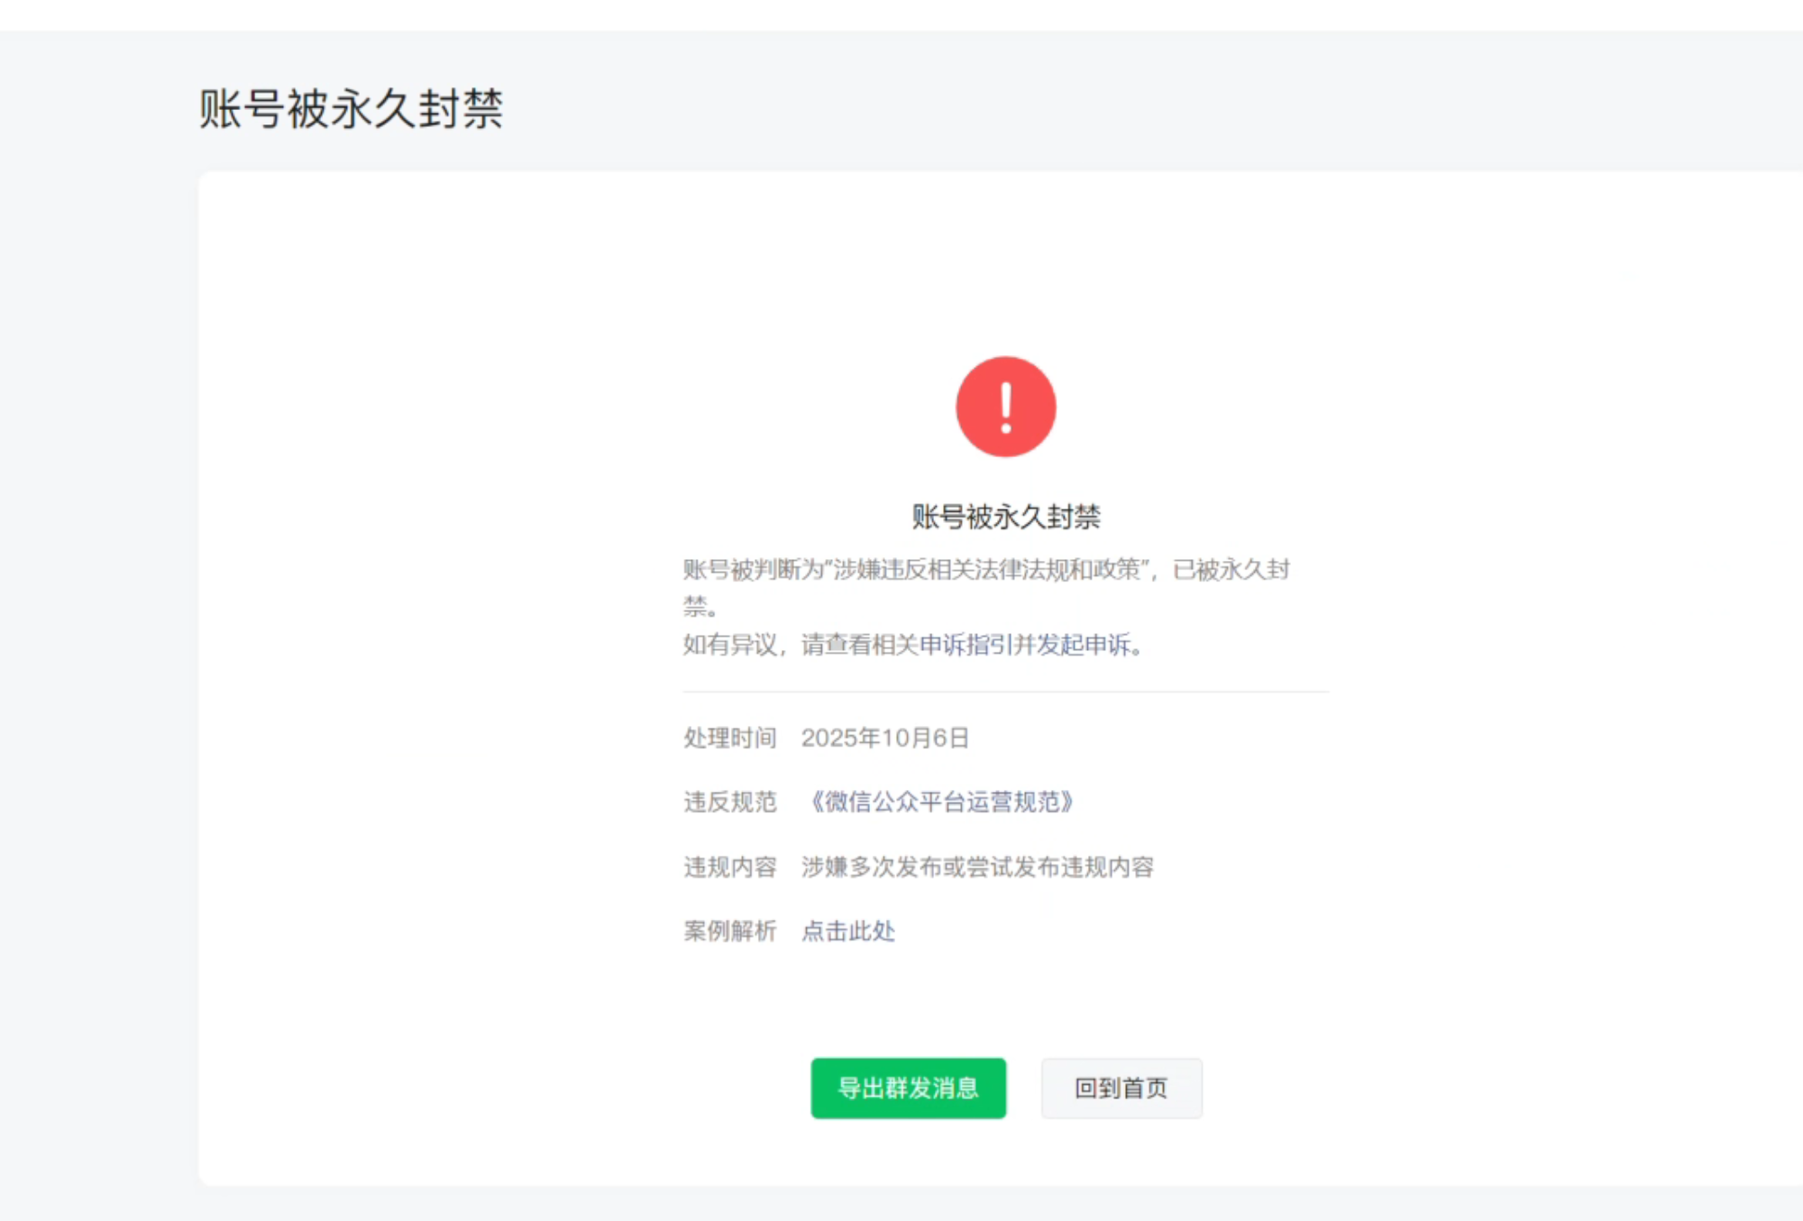The image size is (1803, 1221).
Task: Click the divider line above 处理时间
Action: 1005,692
